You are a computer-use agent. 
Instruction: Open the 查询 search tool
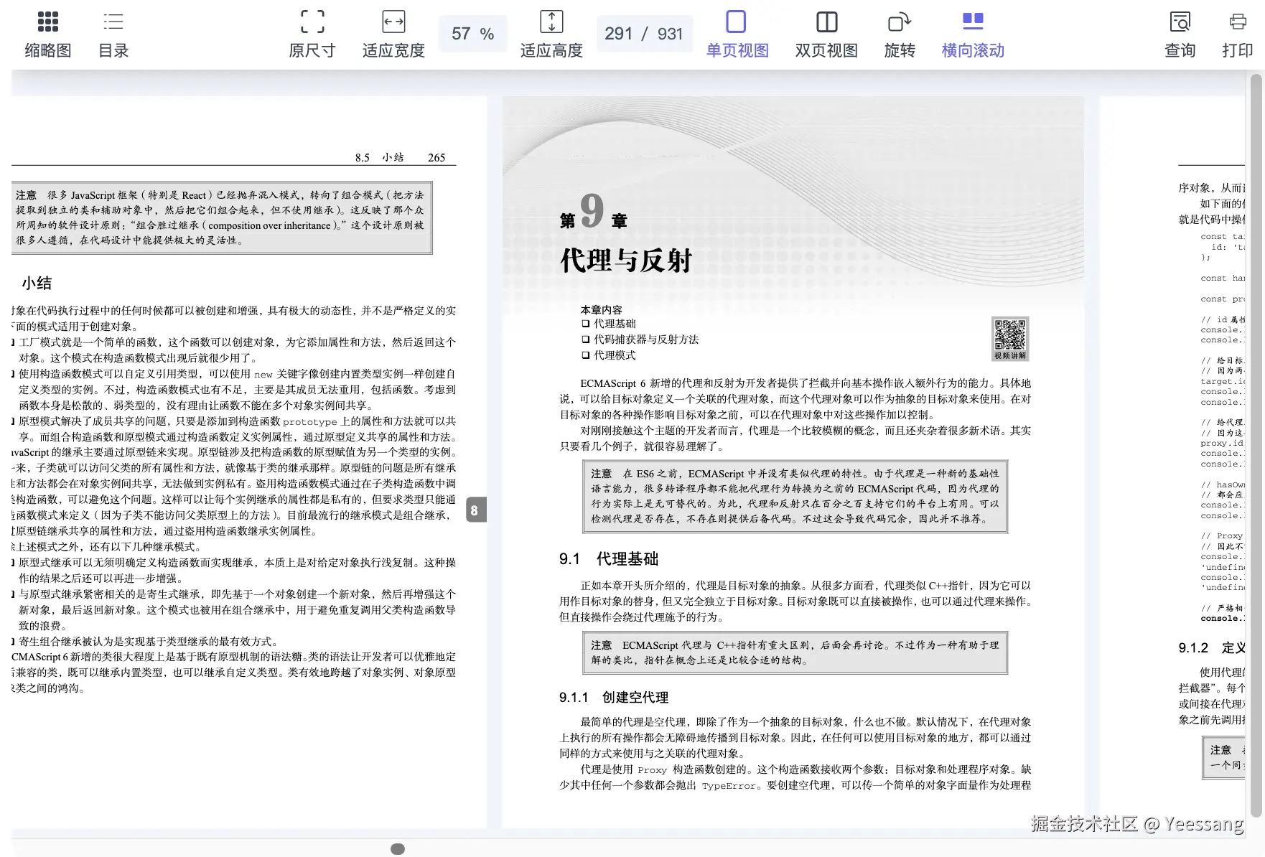(1180, 32)
